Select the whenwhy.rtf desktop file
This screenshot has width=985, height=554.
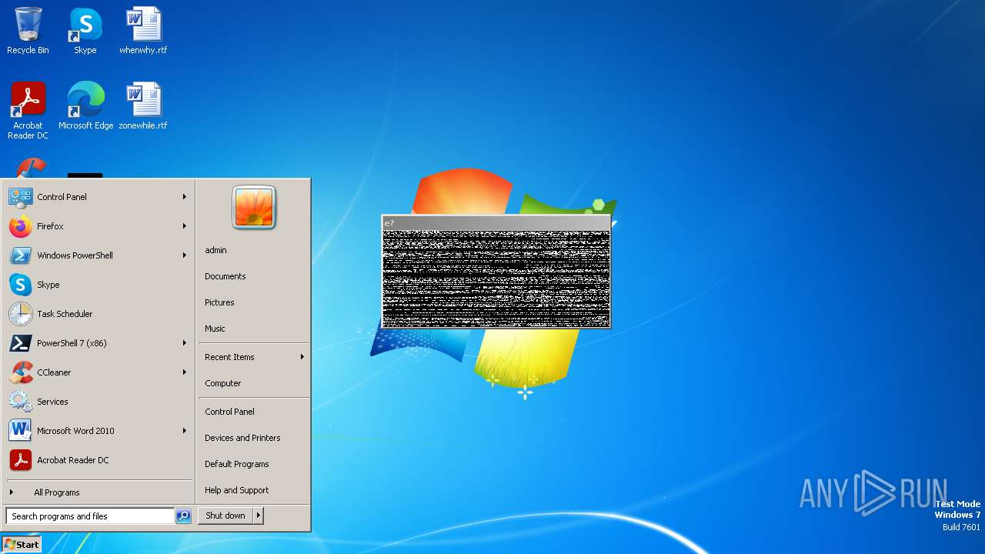pos(143,31)
